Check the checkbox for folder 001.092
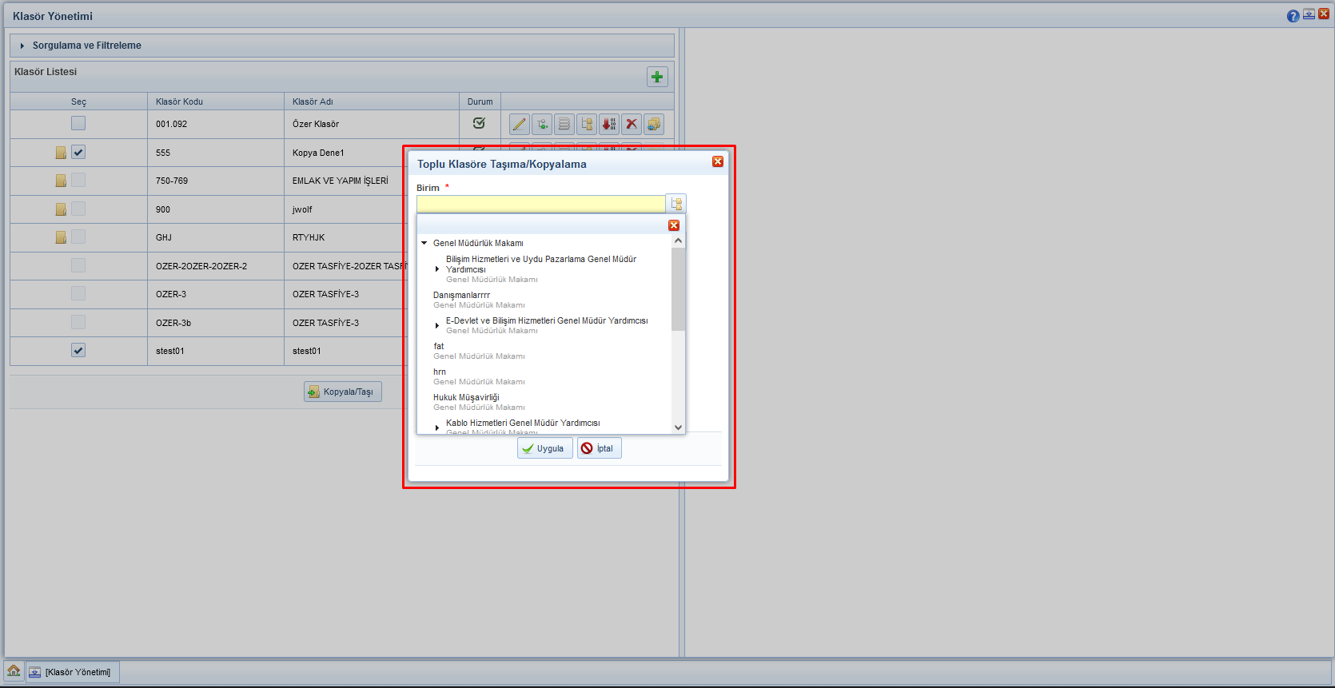 click(x=78, y=123)
